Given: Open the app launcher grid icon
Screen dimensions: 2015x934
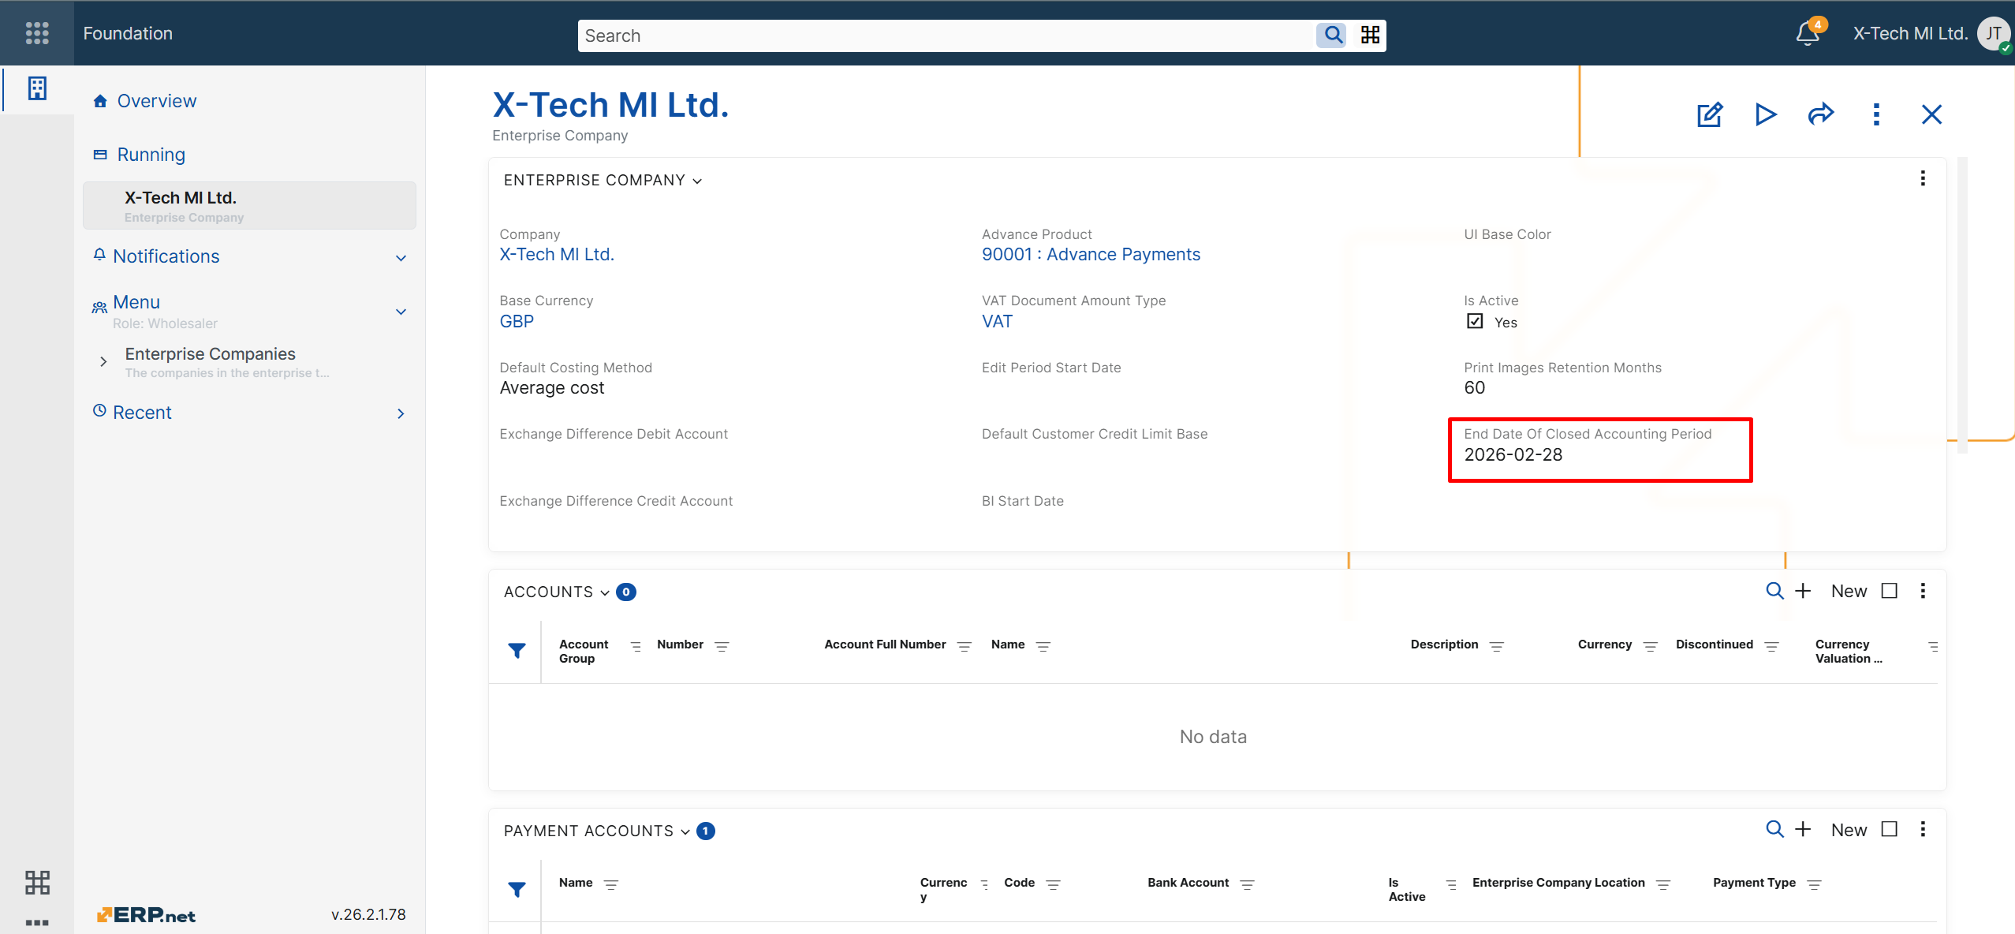Looking at the screenshot, I should [x=37, y=33].
